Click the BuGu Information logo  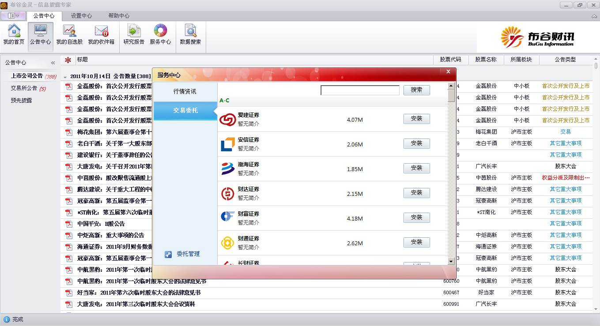coord(537,37)
